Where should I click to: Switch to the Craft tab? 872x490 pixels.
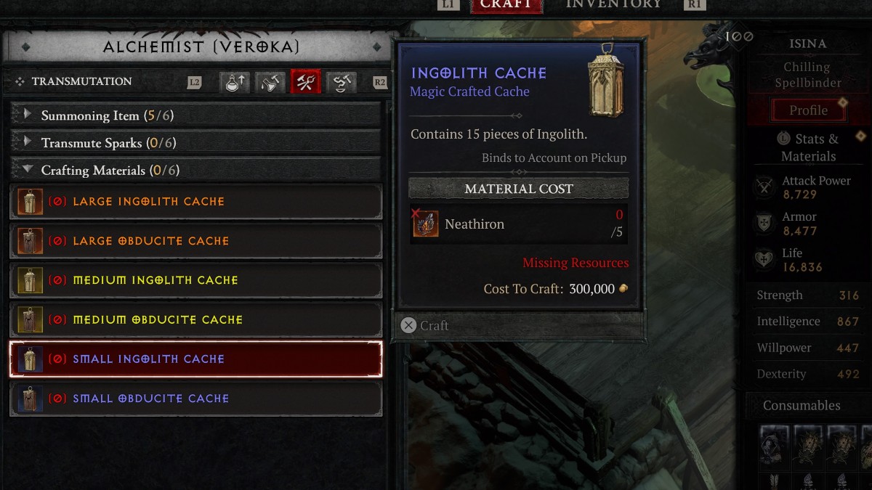click(x=506, y=4)
